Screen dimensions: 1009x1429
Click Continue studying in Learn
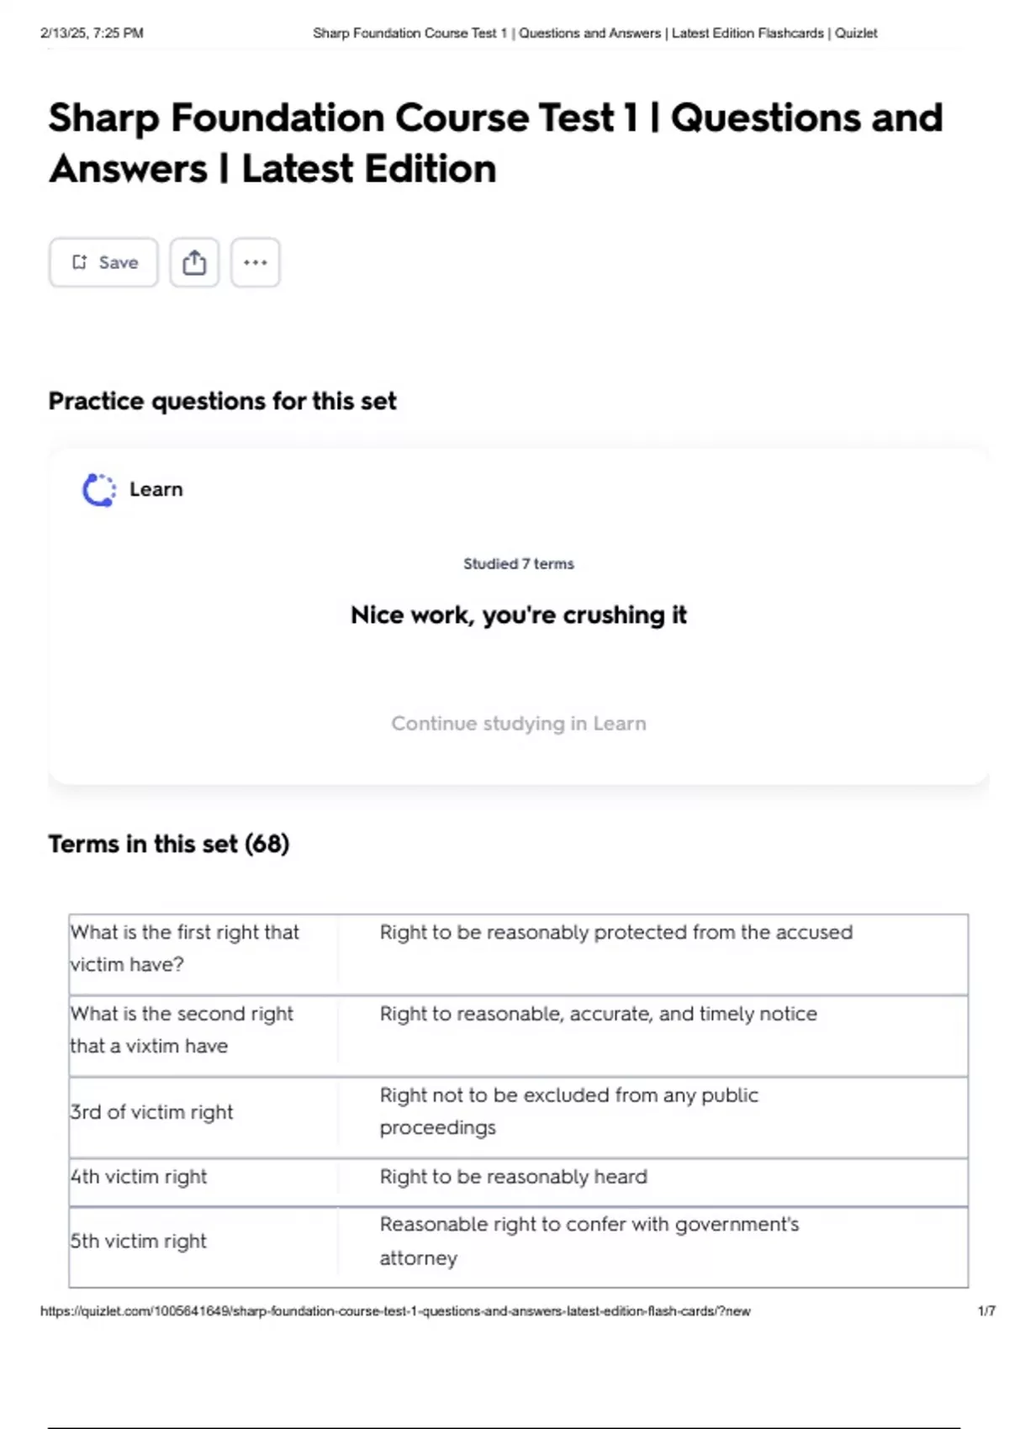tap(518, 724)
